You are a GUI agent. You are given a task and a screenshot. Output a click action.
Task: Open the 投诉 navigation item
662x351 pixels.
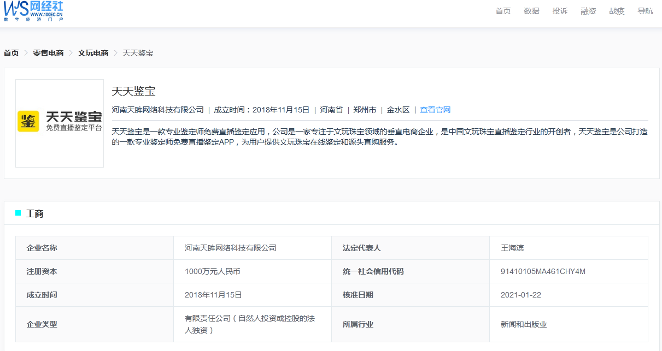[560, 11]
